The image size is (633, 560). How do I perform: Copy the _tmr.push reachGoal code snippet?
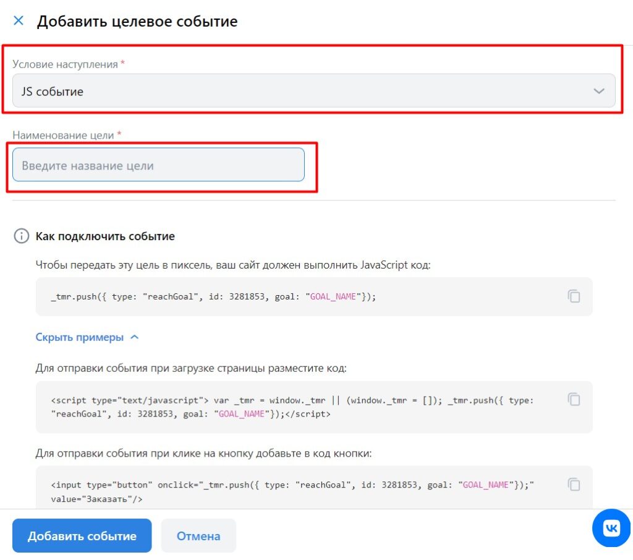574,296
